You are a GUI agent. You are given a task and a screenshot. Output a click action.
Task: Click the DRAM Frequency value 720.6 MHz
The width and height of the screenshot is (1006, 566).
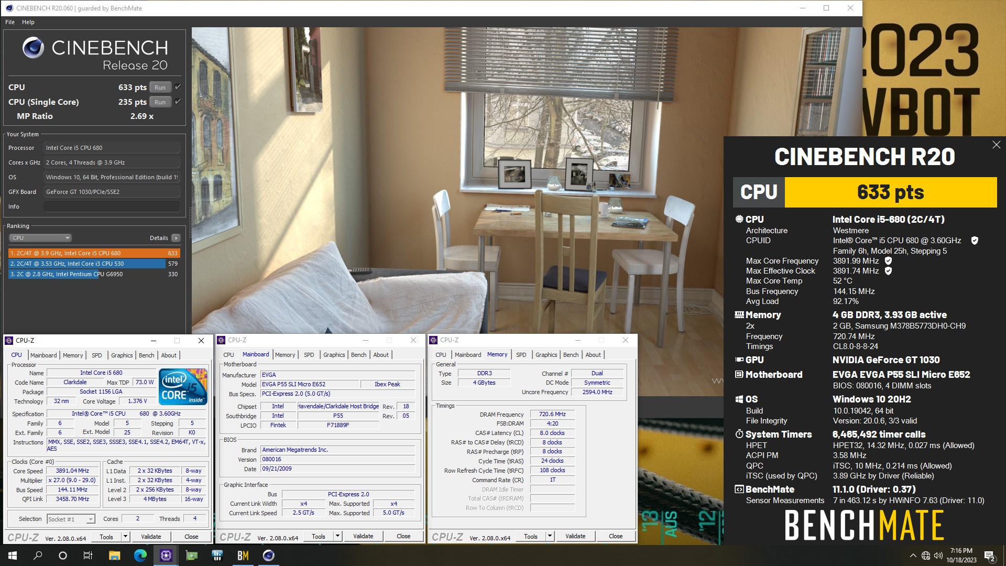(x=552, y=414)
